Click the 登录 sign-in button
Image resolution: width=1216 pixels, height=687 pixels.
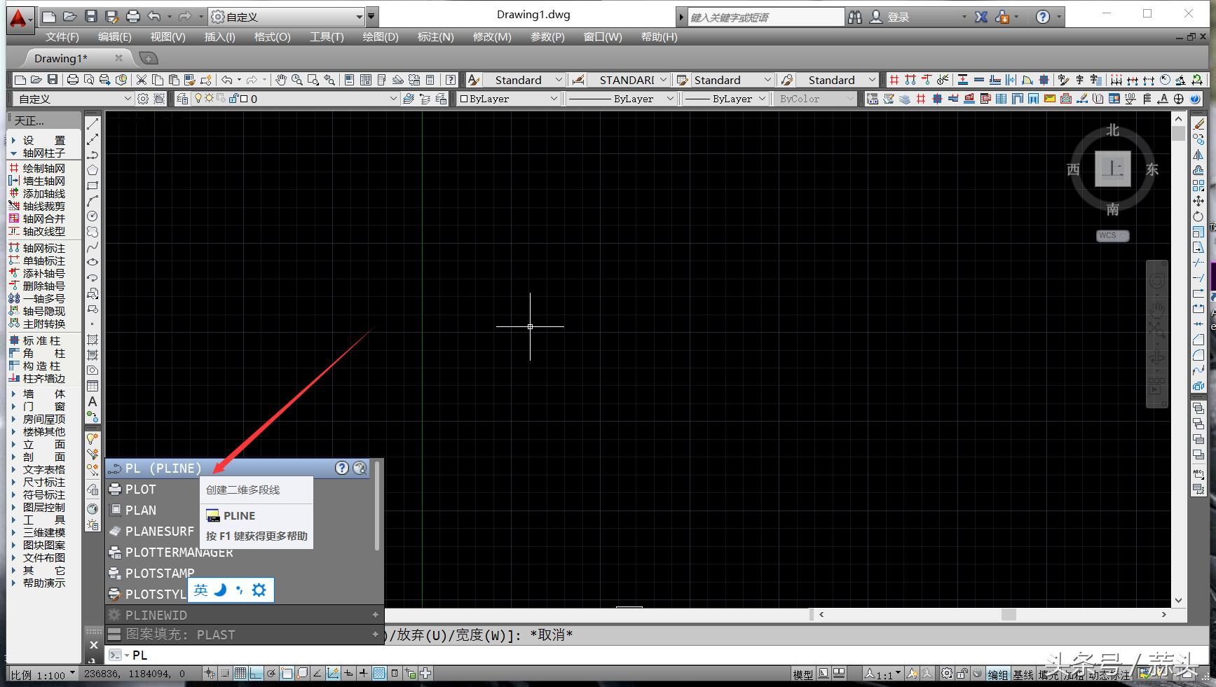pyautogui.click(x=891, y=17)
